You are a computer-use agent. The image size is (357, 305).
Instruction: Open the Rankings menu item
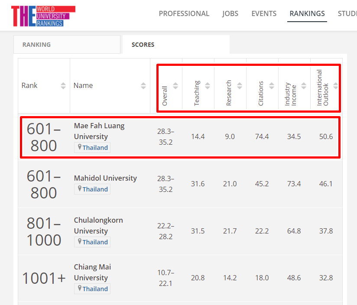point(307,14)
